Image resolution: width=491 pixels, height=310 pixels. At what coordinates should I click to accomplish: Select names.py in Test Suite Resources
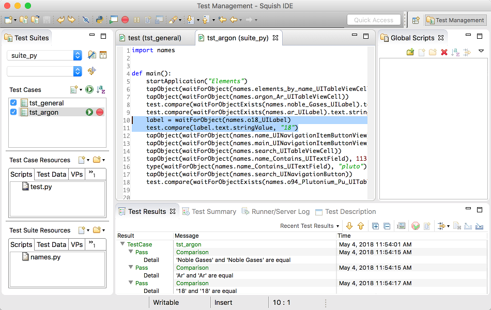pos(45,257)
